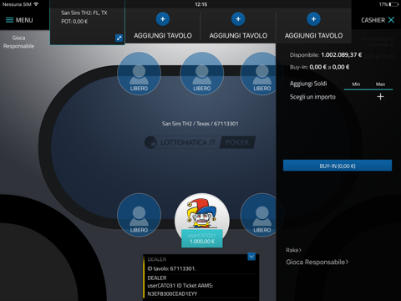This screenshot has width=401, height=301.
Task: Open the Rake link
Action: point(293,250)
